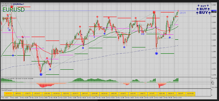Pick the NZDCAD symbol

coord(162,93)
